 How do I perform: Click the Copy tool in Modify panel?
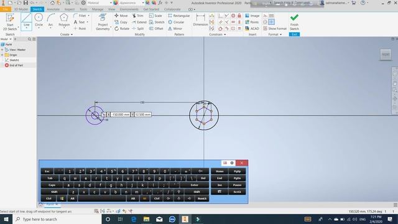click(x=121, y=22)
